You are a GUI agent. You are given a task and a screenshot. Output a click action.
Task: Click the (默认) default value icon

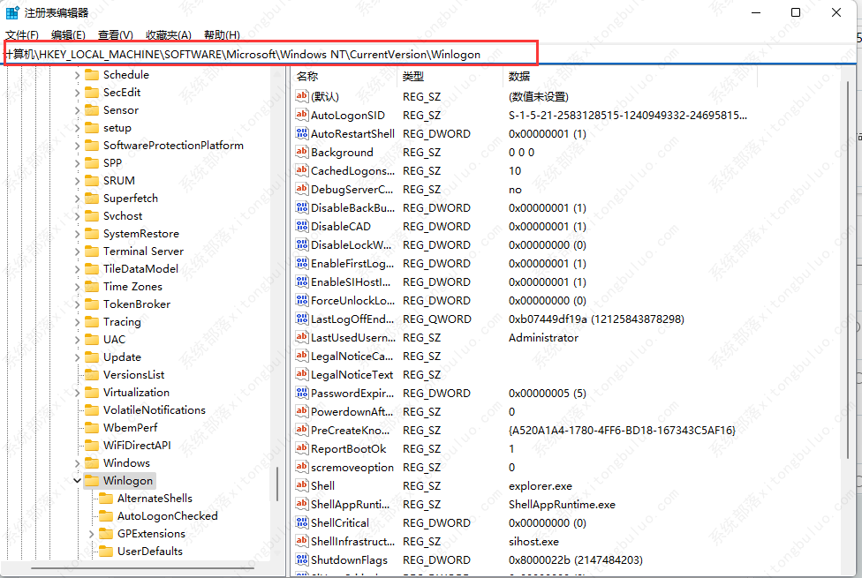(x=301, y=97)
